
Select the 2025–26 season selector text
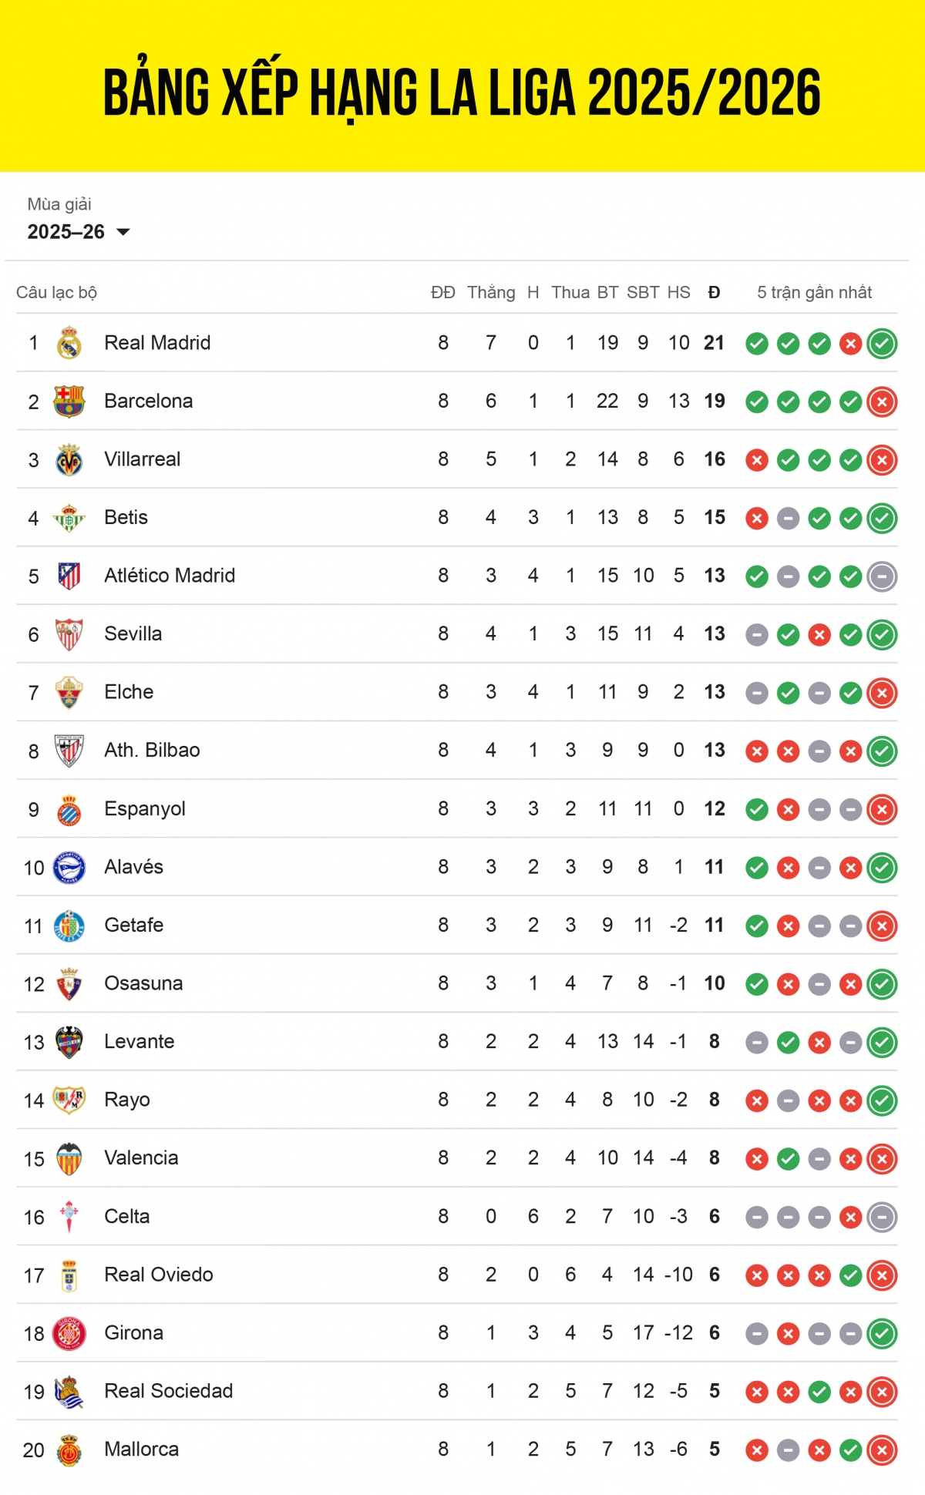pos(66,232)
